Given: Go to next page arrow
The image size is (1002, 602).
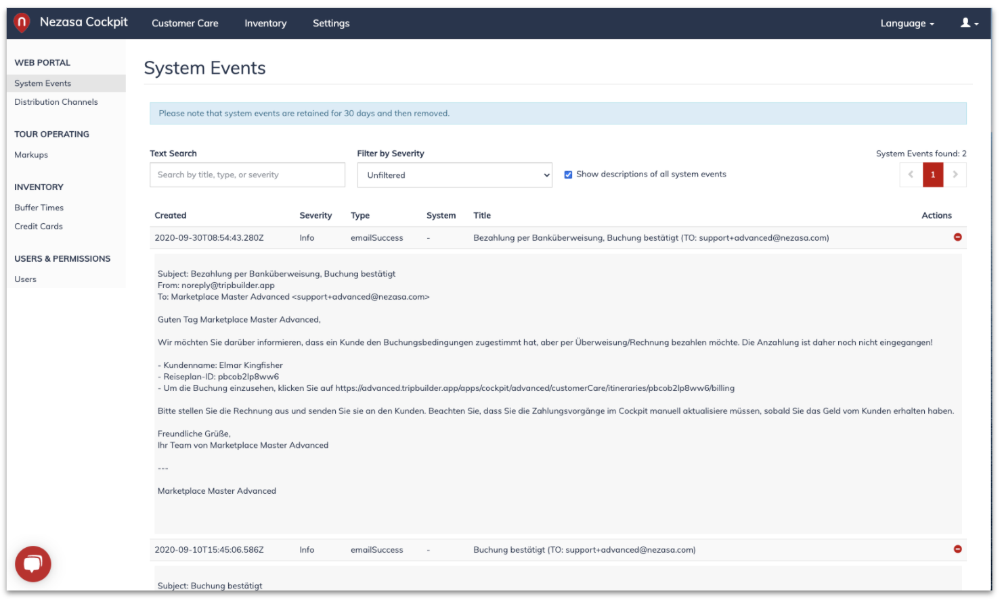Looking at the screenshot, I should pyautogui.click(x=955, y=175).
